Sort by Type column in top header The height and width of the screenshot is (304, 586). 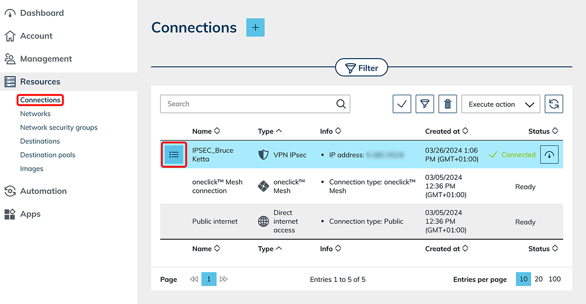click(270, 131)
